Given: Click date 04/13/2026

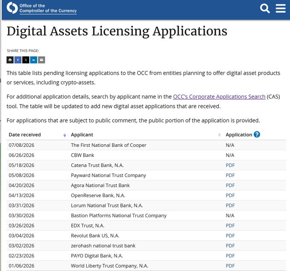Looking at the screenshot, I should point(21,195).
